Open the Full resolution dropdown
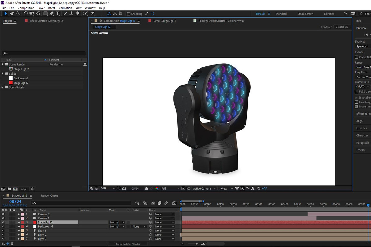371x247 pixels. point(170,188)
